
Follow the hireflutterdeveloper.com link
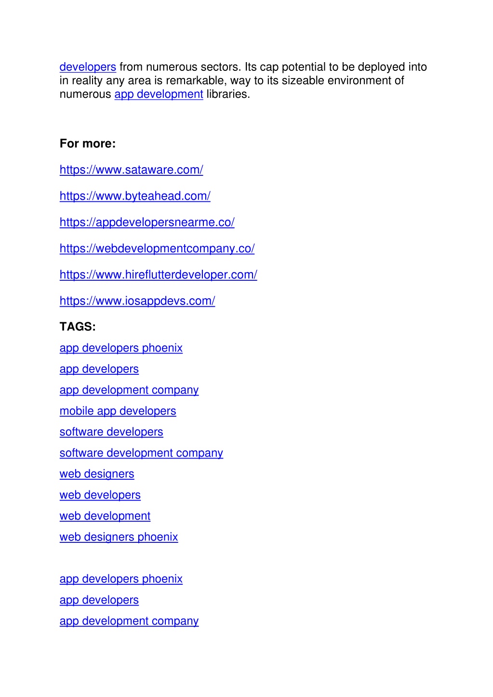(159, 275)
